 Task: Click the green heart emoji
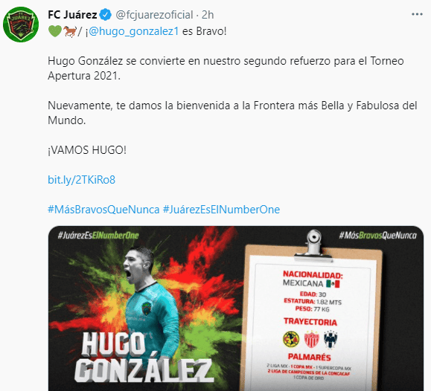pyautogui.click(x=55, y=31)
